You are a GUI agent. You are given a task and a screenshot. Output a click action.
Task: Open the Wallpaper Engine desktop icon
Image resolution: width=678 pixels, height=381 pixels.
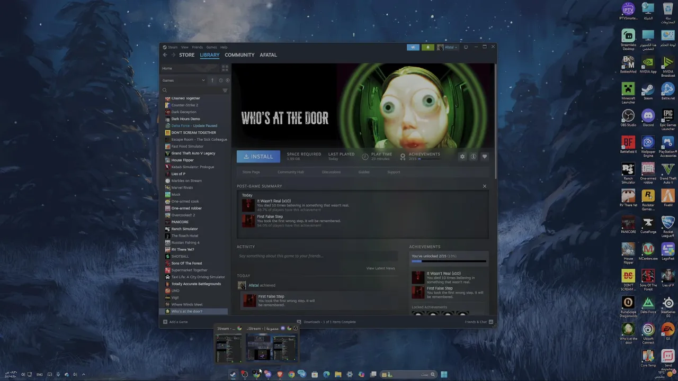coord(648,146)
